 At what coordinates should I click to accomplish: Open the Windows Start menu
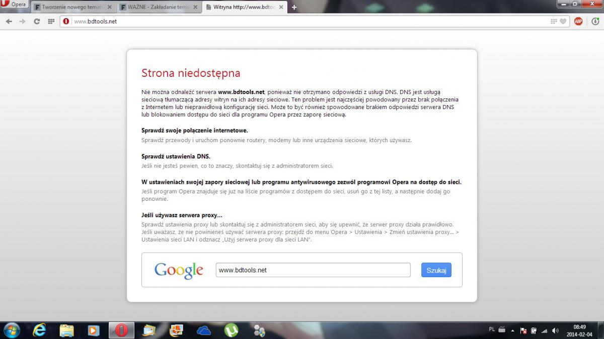[x=11, y=330]
